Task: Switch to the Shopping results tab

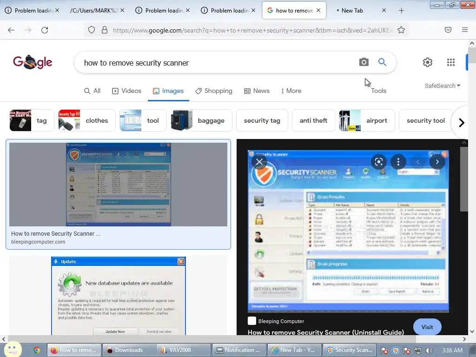Action: coord(214,91)
